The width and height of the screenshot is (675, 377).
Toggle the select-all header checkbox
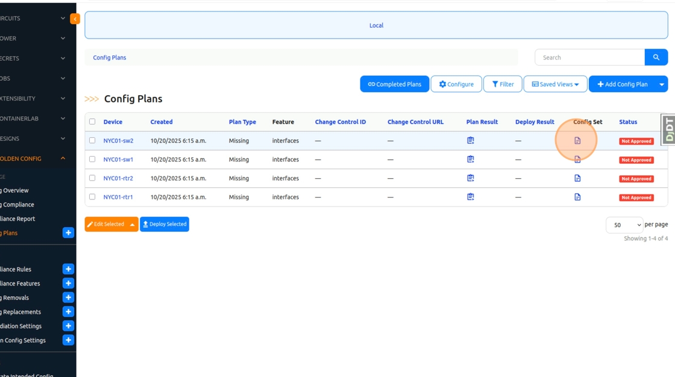[x=92, y=122]
